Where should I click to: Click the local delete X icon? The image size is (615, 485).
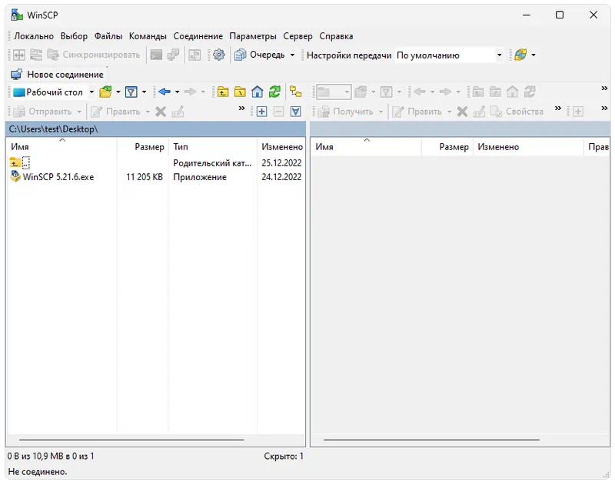[161, 112]
